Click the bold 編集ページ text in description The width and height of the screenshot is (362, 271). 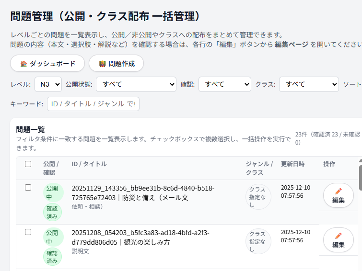click(292, 44)
